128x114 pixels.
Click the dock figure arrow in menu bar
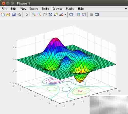(126, 9)
